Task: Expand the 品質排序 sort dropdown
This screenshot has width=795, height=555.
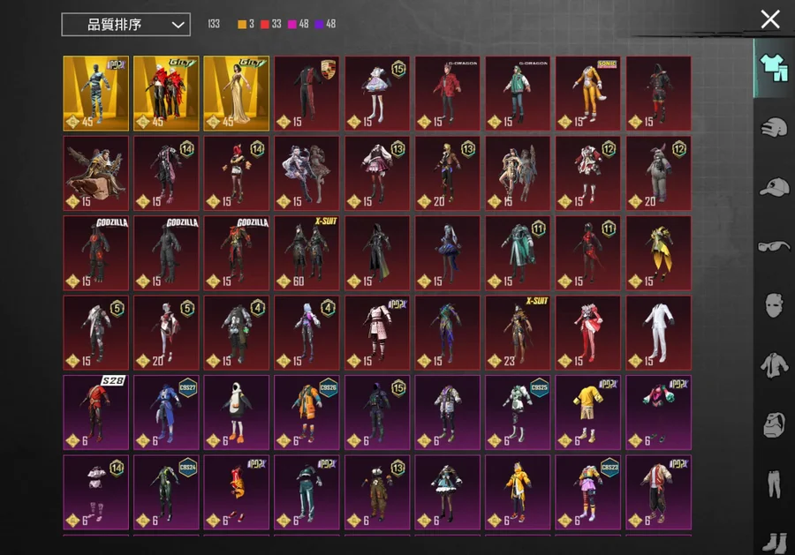Action: point(125,25)
